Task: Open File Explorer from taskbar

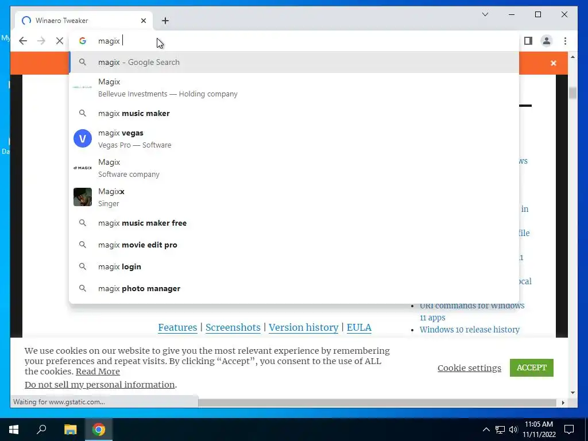Action: (70, 430)
